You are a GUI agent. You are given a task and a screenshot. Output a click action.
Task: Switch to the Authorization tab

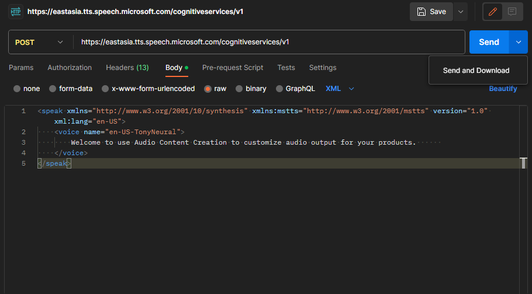70,68
